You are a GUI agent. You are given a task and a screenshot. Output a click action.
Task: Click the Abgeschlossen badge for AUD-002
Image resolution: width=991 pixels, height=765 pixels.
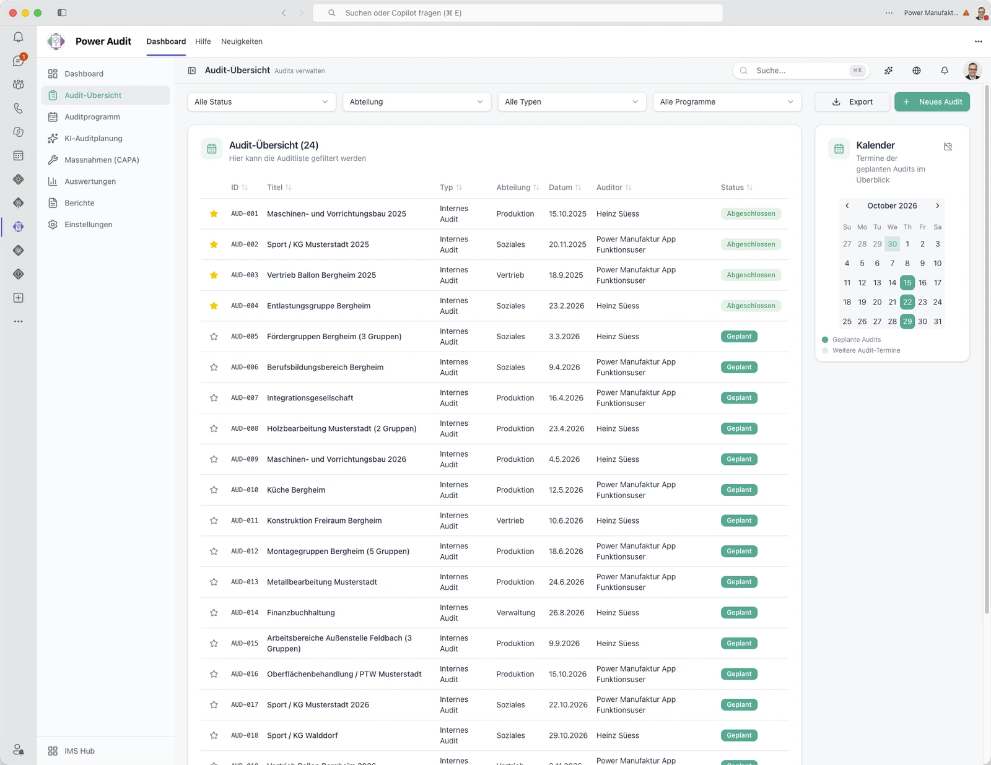pyautogui.click(x=751, y=244)
